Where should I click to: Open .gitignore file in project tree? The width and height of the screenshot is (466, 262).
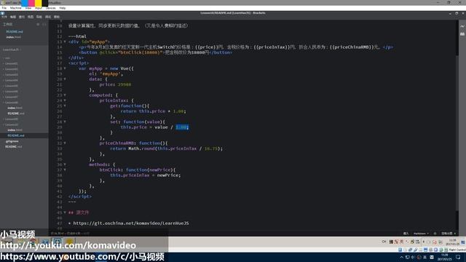(x=12, y=141)
